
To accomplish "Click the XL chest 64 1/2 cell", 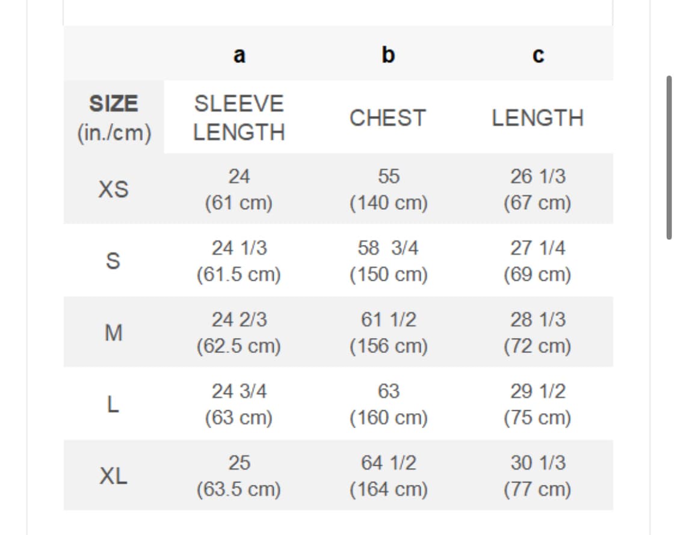I will [389, 475].
